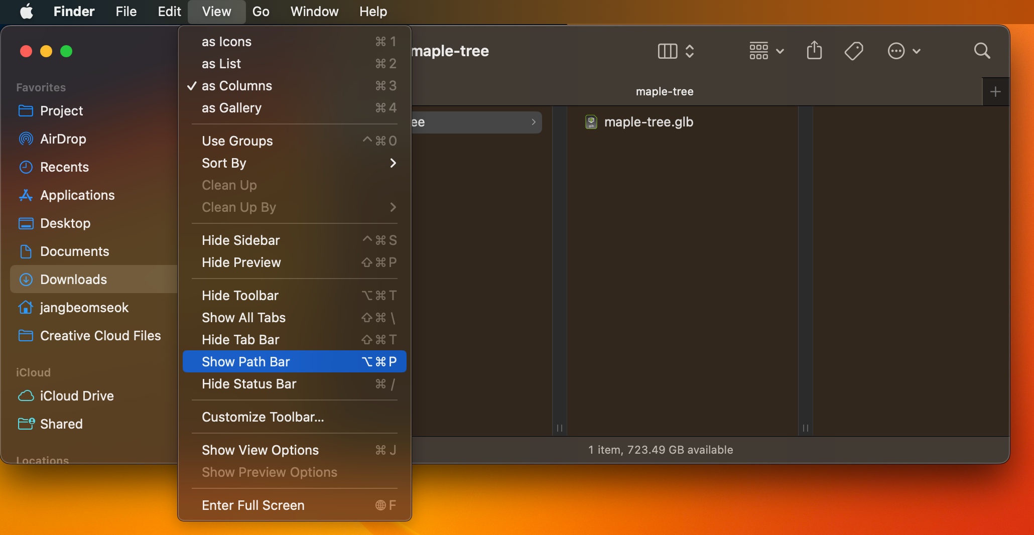This screenshot has width=1034, height=535.
Task: Open the Search magnifier icon
Action: pyautogui.click(x=982, y=51)
